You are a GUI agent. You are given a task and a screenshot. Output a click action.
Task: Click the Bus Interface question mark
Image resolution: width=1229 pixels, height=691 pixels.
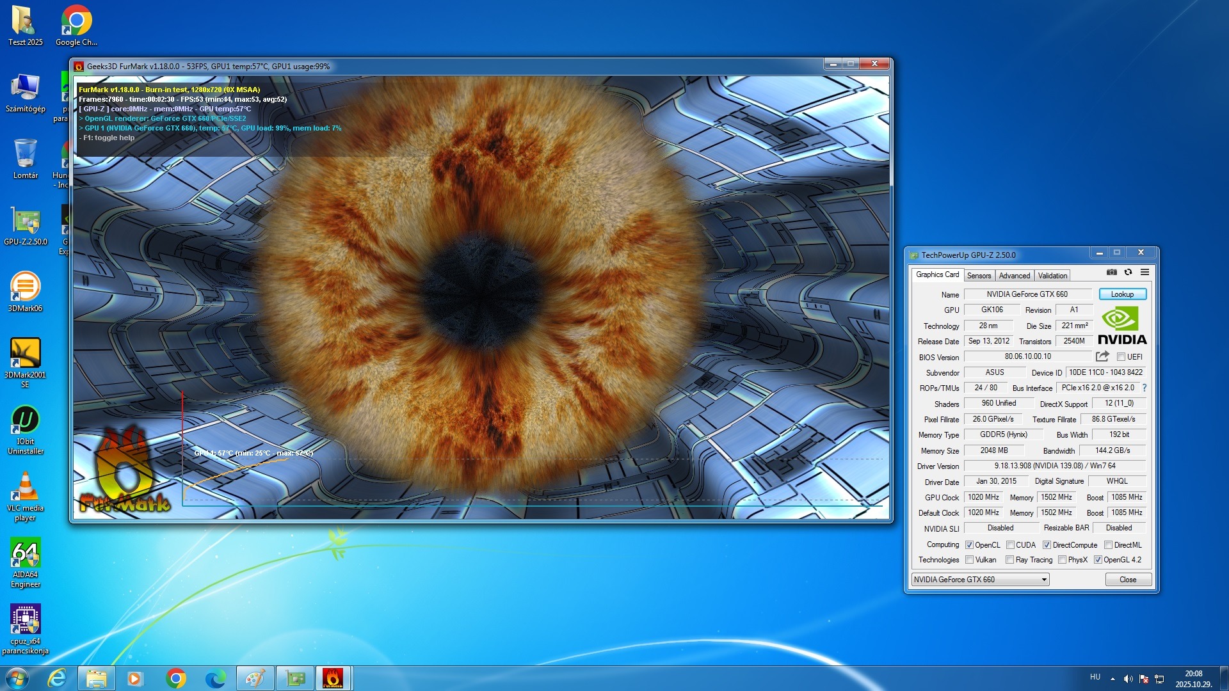1145,388
